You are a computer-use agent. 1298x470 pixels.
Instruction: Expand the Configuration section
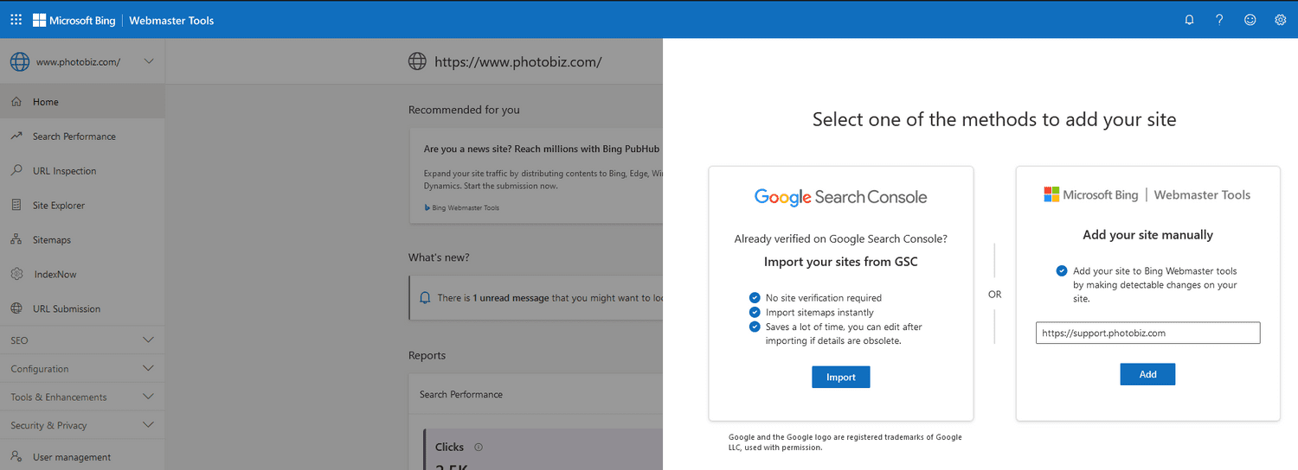click(x=148, y=369)
